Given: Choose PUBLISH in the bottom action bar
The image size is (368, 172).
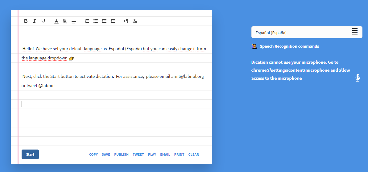Looking at the screenshot, I should click(x=121, y=154).
